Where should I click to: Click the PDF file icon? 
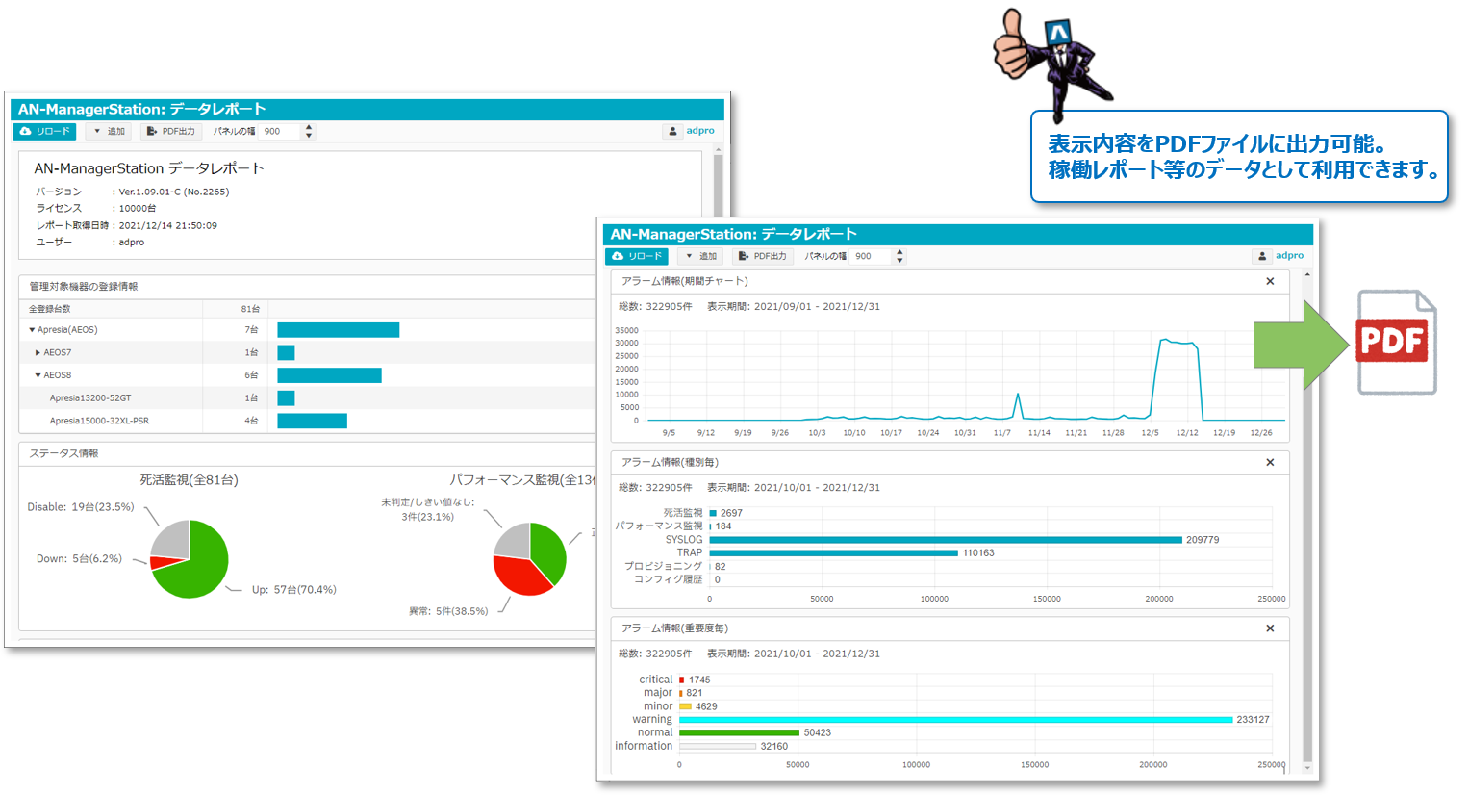click(x=1397, y=343)
